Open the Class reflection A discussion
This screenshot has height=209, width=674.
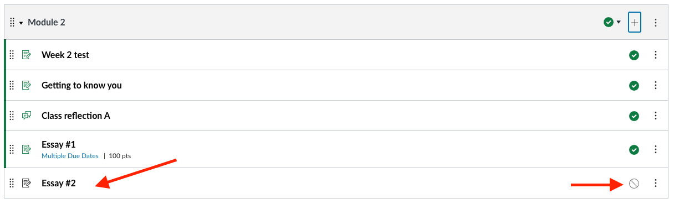[x=76, y=116]
